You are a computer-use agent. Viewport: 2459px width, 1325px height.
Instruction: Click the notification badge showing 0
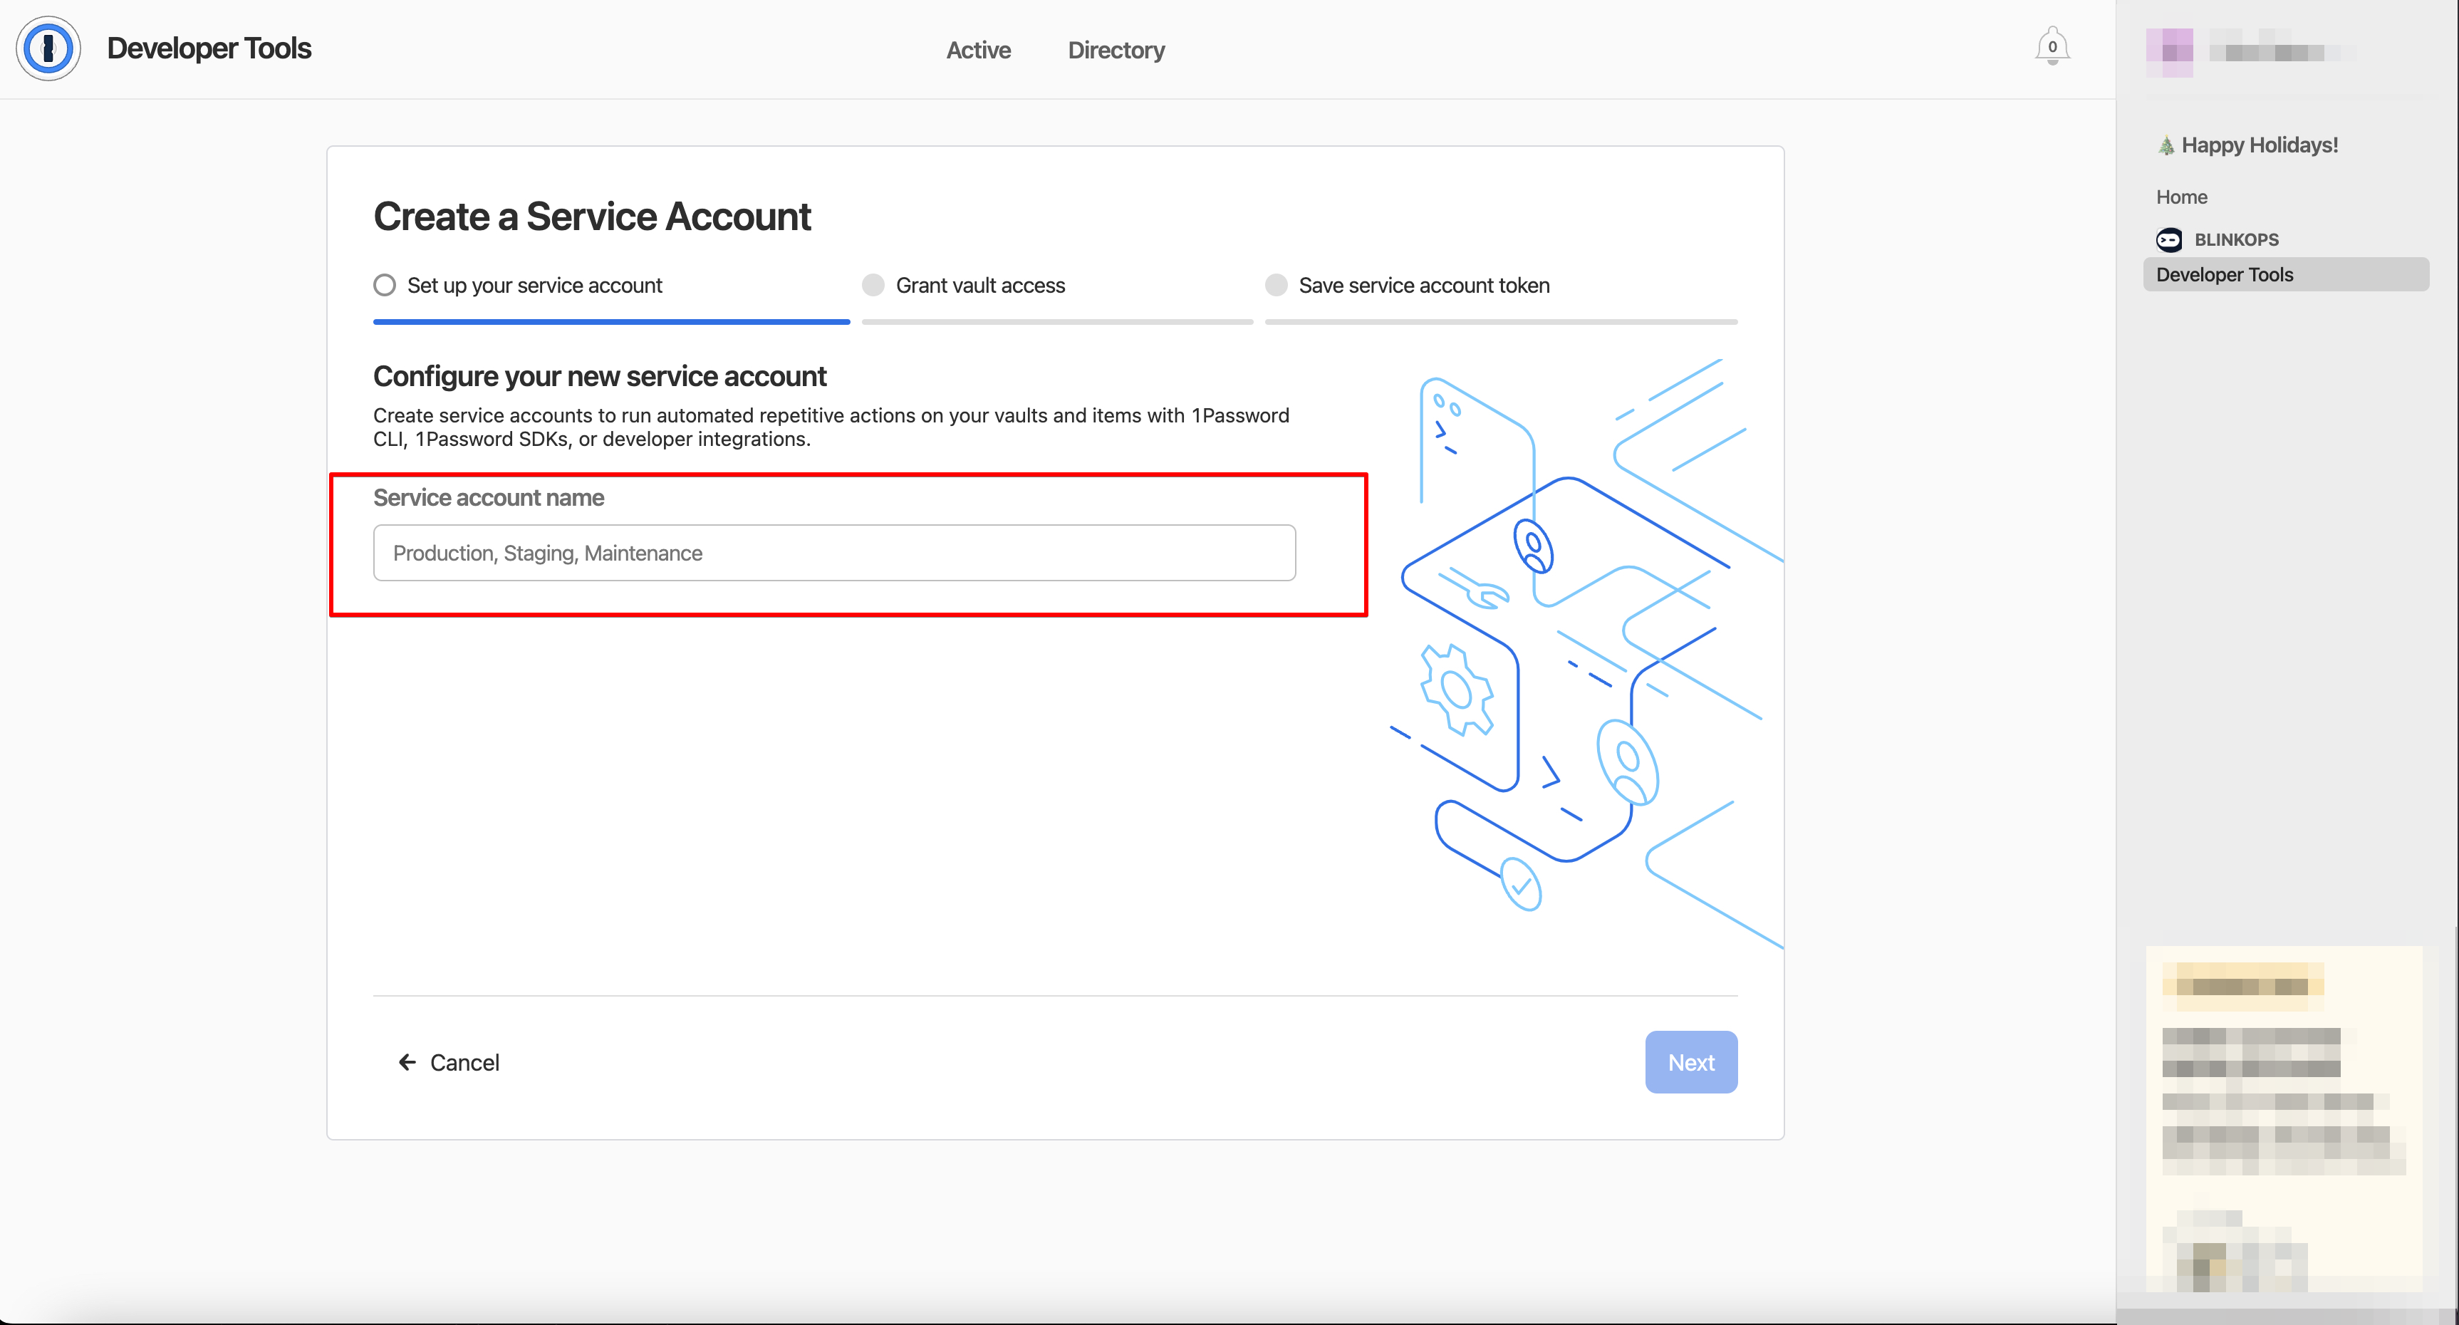click(2052, 45)
